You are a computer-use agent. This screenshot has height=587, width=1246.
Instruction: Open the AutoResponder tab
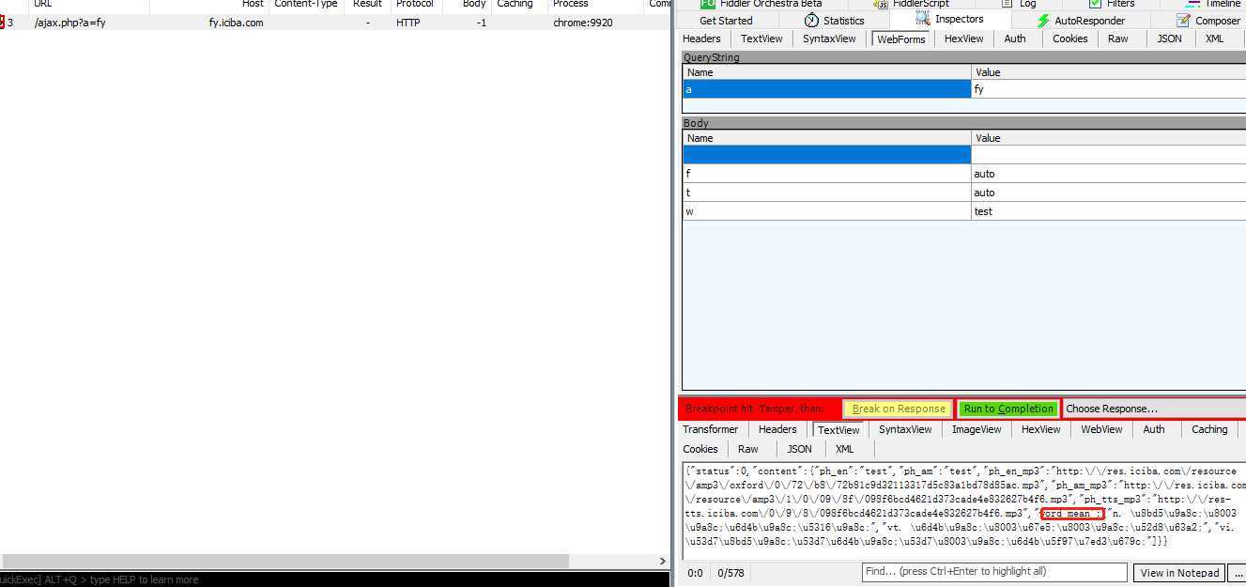pos(1081,21)
